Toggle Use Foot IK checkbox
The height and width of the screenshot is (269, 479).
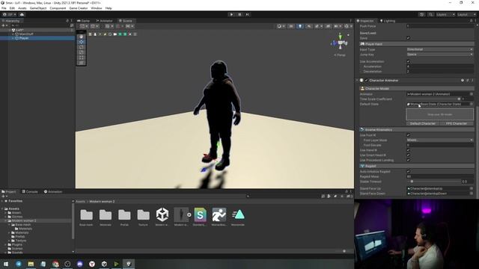point(408,135)
